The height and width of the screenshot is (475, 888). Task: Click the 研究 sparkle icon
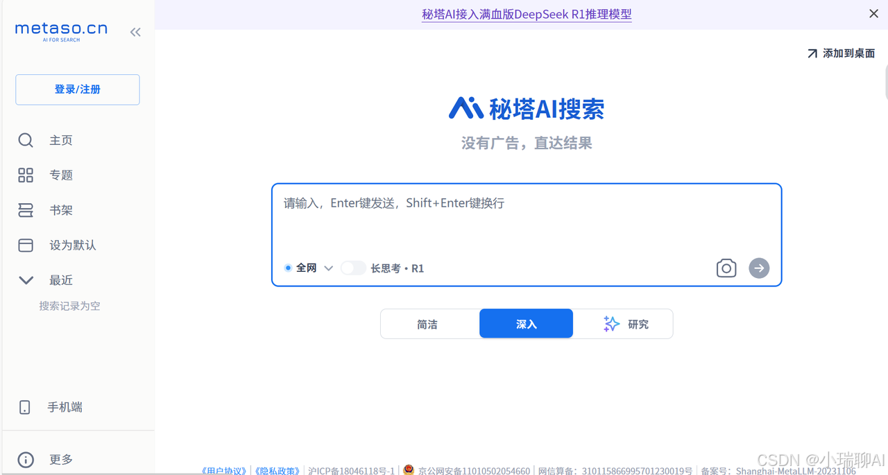coord(611,324)
